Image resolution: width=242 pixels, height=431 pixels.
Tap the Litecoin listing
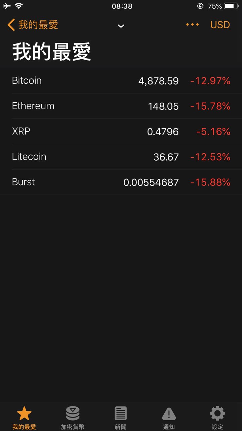point(121,157)
